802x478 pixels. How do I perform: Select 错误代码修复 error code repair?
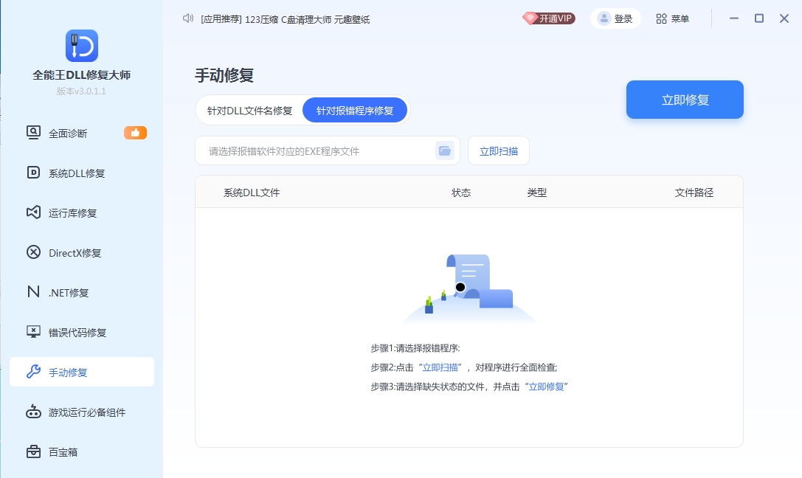tap(76, 333)
